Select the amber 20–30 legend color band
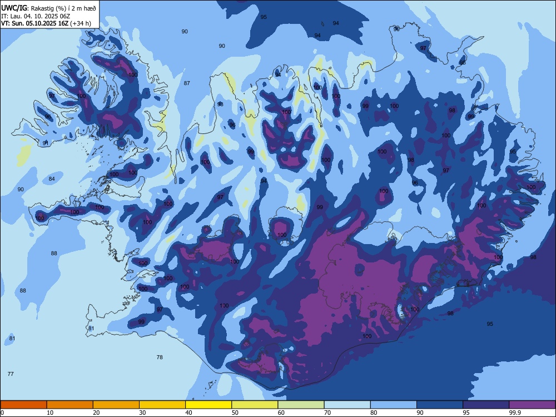Viewport: 556px width, 417px height. (116, 405)
